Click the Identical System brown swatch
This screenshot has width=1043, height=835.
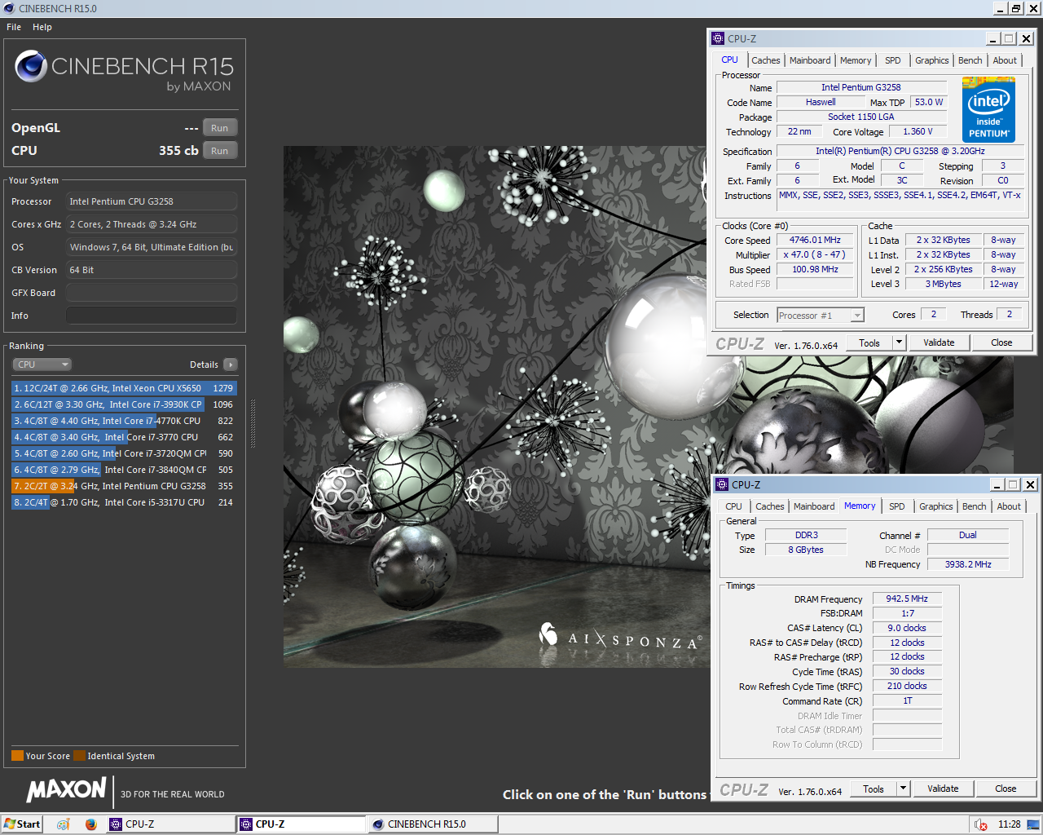pyautogui.click(x=79, y=756)
